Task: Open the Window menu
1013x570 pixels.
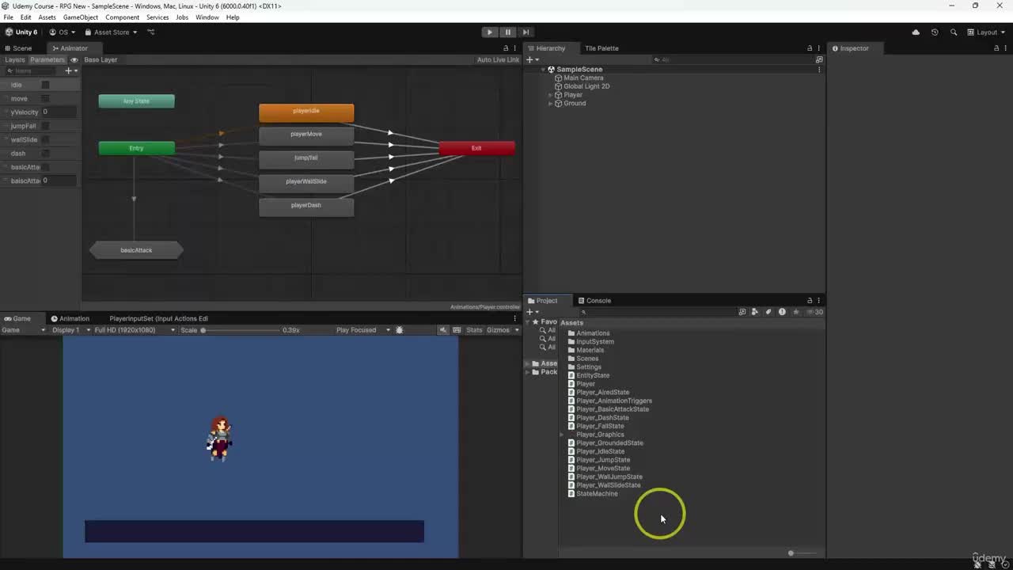Action: [207, 17]
